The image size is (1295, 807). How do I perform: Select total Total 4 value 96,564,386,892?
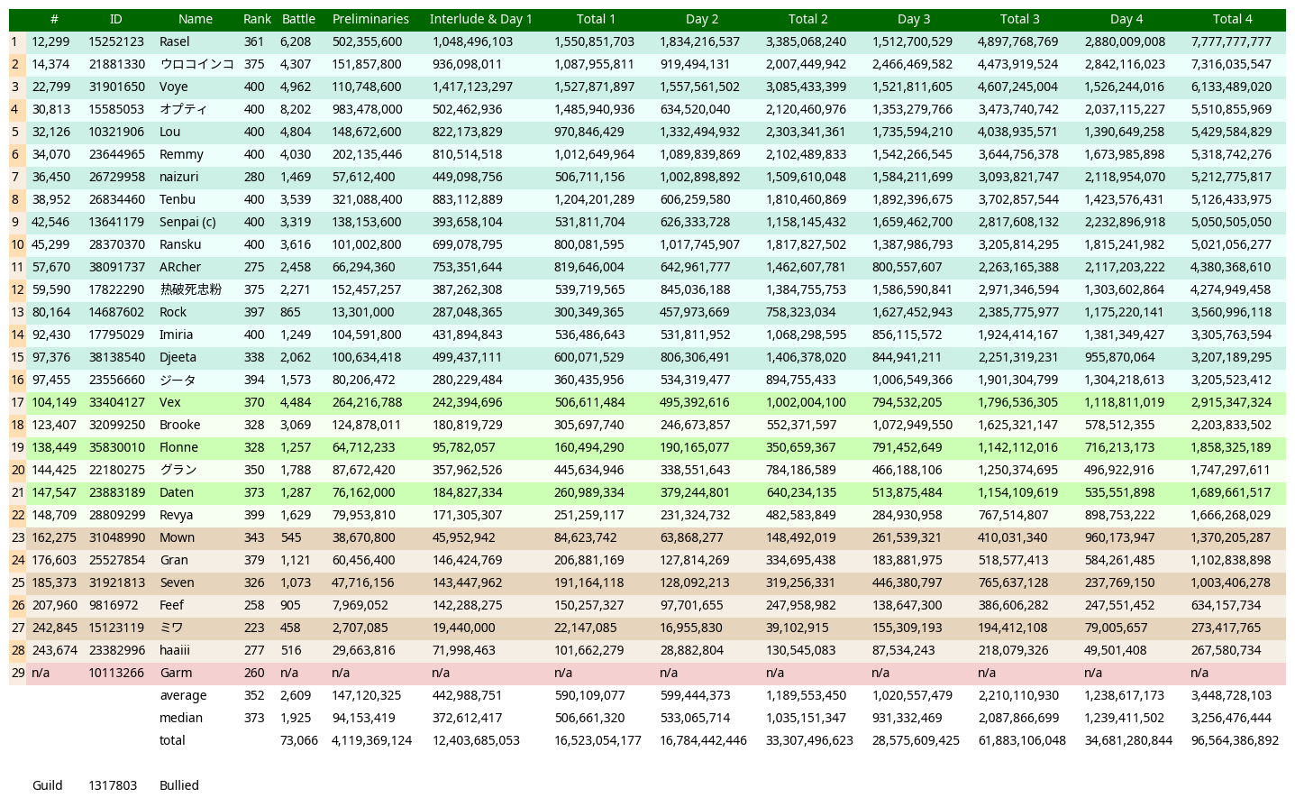tap(1235, 740)
